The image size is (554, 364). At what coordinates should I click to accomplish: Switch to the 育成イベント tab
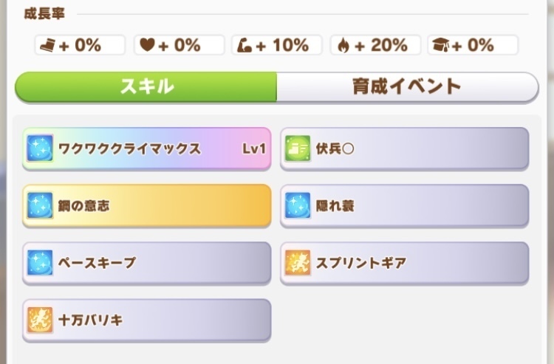(x=407, y=87)
